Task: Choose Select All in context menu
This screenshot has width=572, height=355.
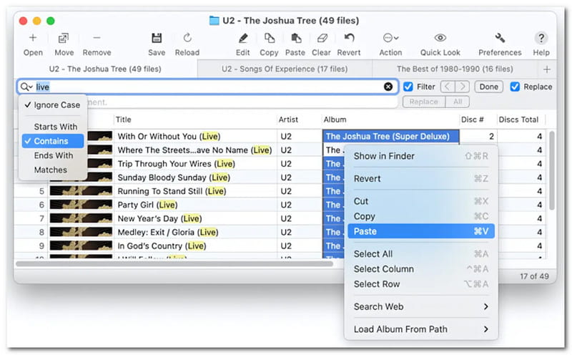Action: pyautogui.click(x=421, y=254)
